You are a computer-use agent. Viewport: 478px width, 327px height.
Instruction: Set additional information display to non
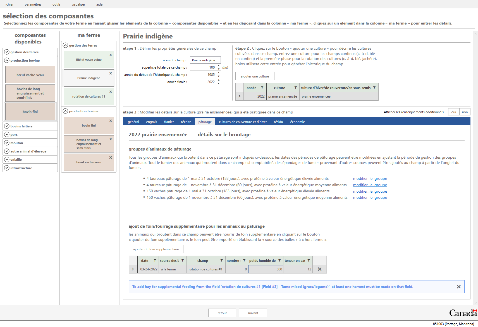click(465, 112)
